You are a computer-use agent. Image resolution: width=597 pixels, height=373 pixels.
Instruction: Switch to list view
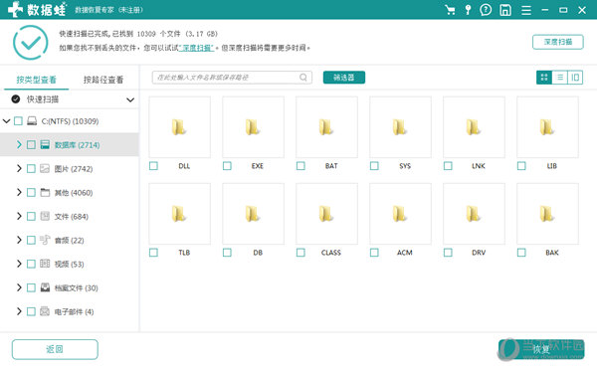(559, 78)
